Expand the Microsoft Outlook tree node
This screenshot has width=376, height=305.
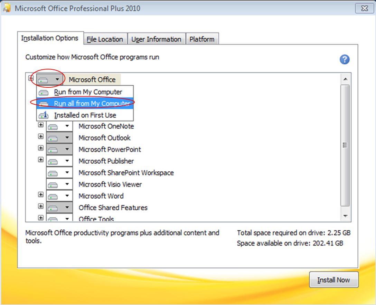tap(41, 136)
